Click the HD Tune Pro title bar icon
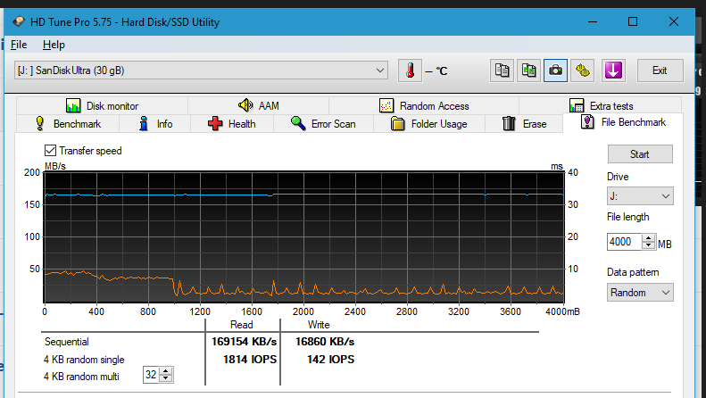 click(x=19, y=21)
